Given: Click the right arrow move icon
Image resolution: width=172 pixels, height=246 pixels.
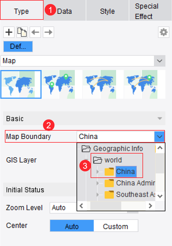Looking at the screenshot, I should 48,32.
